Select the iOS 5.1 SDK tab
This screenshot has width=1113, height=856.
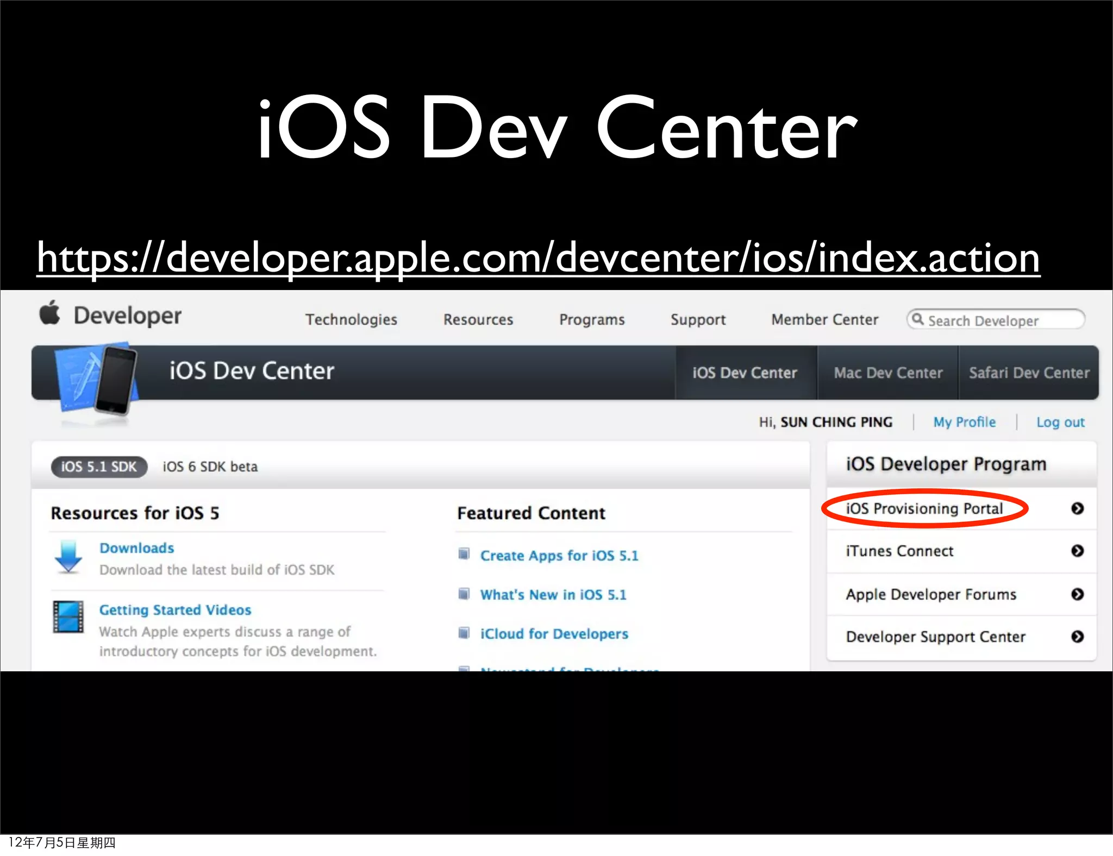click(99, 467)
